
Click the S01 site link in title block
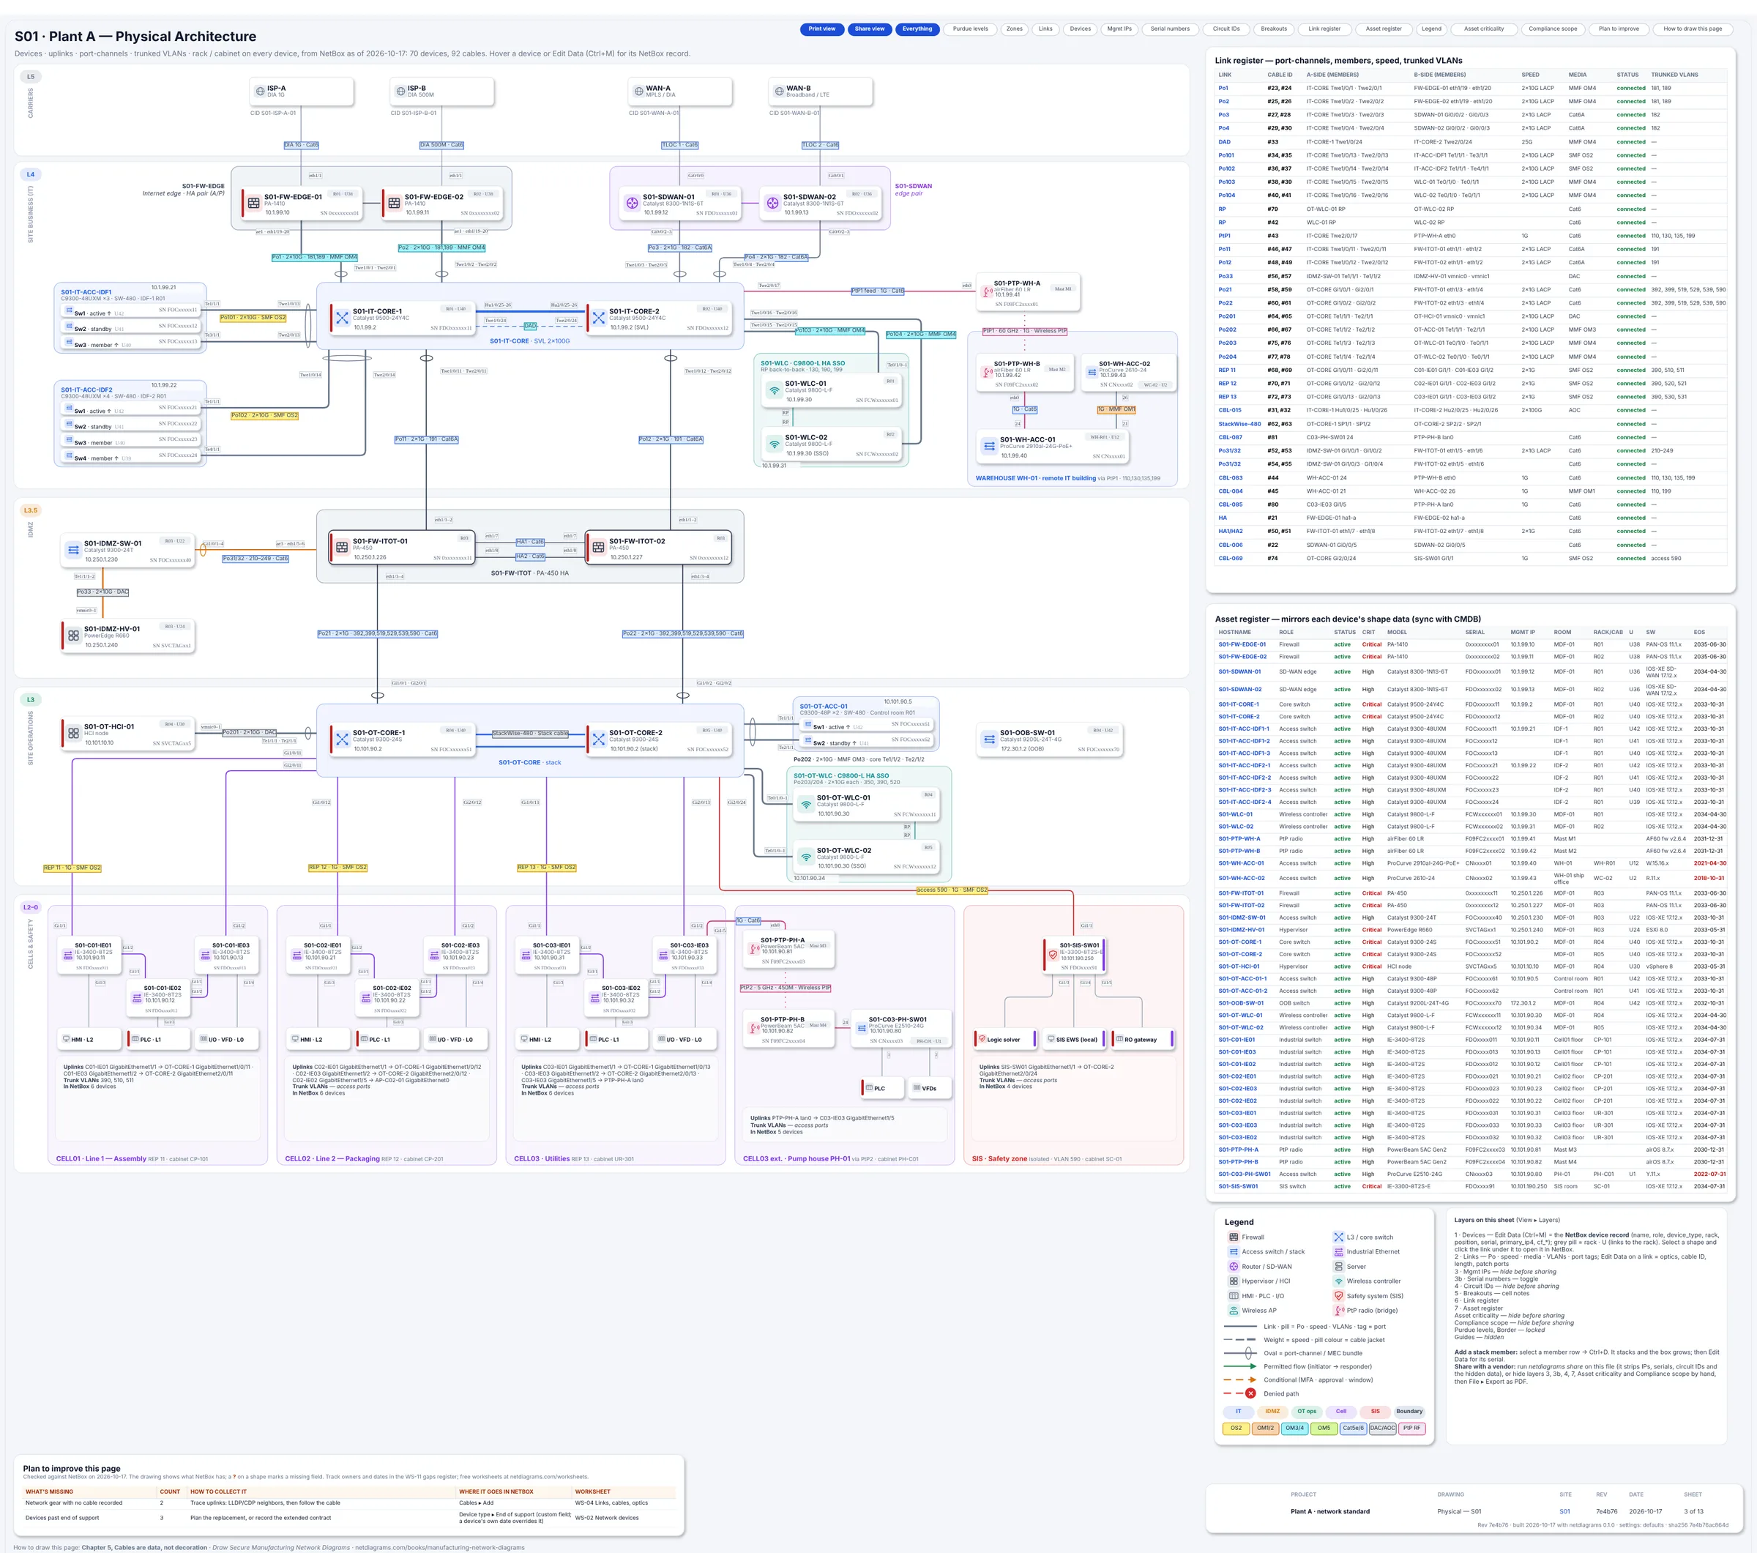point(1564,1511)
